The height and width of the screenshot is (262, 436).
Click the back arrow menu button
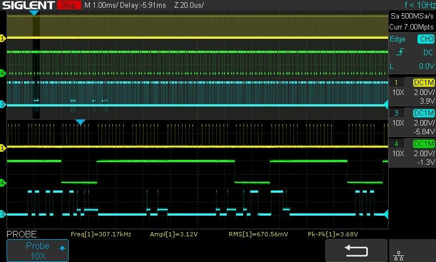click(x=356, y=251)
